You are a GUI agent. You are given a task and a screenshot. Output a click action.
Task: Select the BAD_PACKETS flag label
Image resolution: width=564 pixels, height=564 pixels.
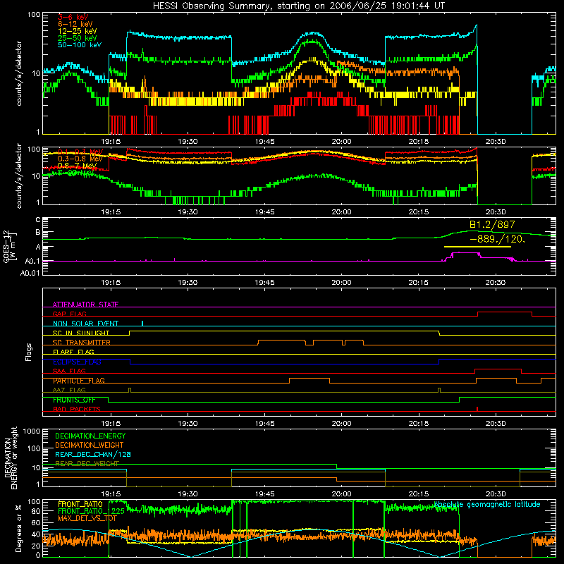77,409
